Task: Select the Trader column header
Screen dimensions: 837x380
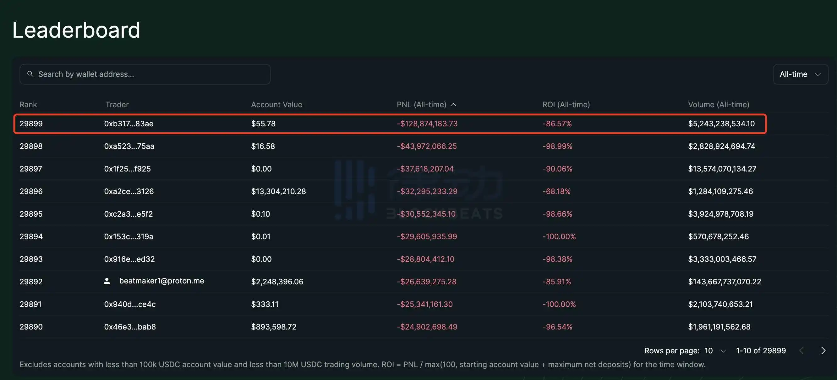Action: tap(117, 104)
